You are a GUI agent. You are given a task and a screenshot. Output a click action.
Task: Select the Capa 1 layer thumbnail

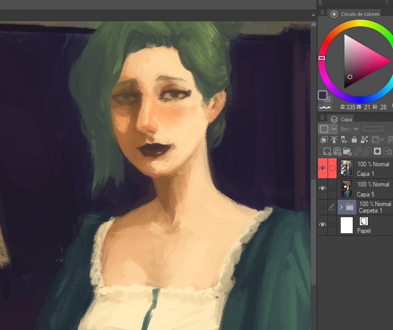(x=347, y=168)
